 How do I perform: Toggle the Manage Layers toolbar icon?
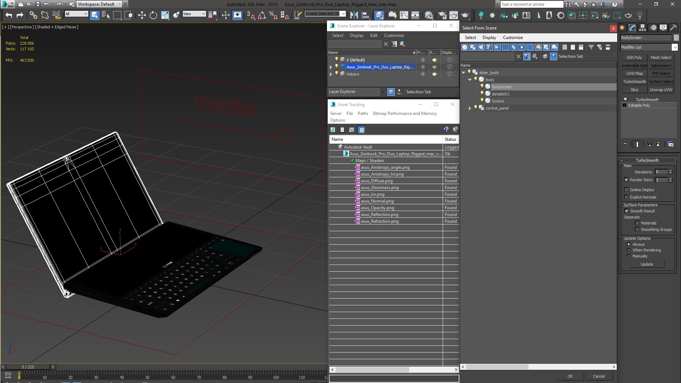pyautogui.click(x=379, y=15)
